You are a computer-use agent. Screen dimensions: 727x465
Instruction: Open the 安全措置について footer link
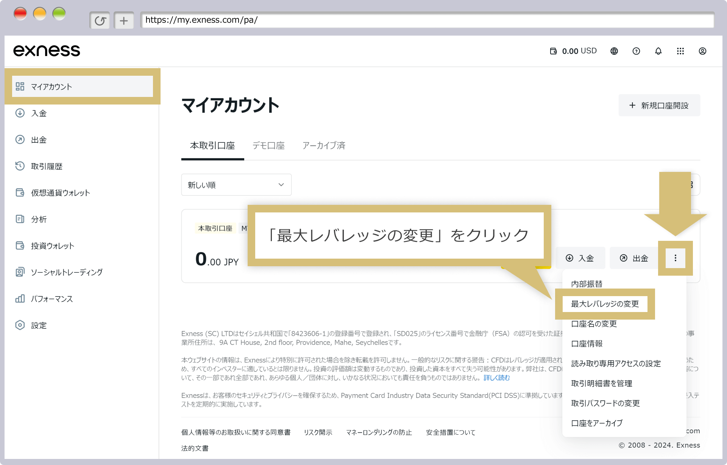click(451, 432)
